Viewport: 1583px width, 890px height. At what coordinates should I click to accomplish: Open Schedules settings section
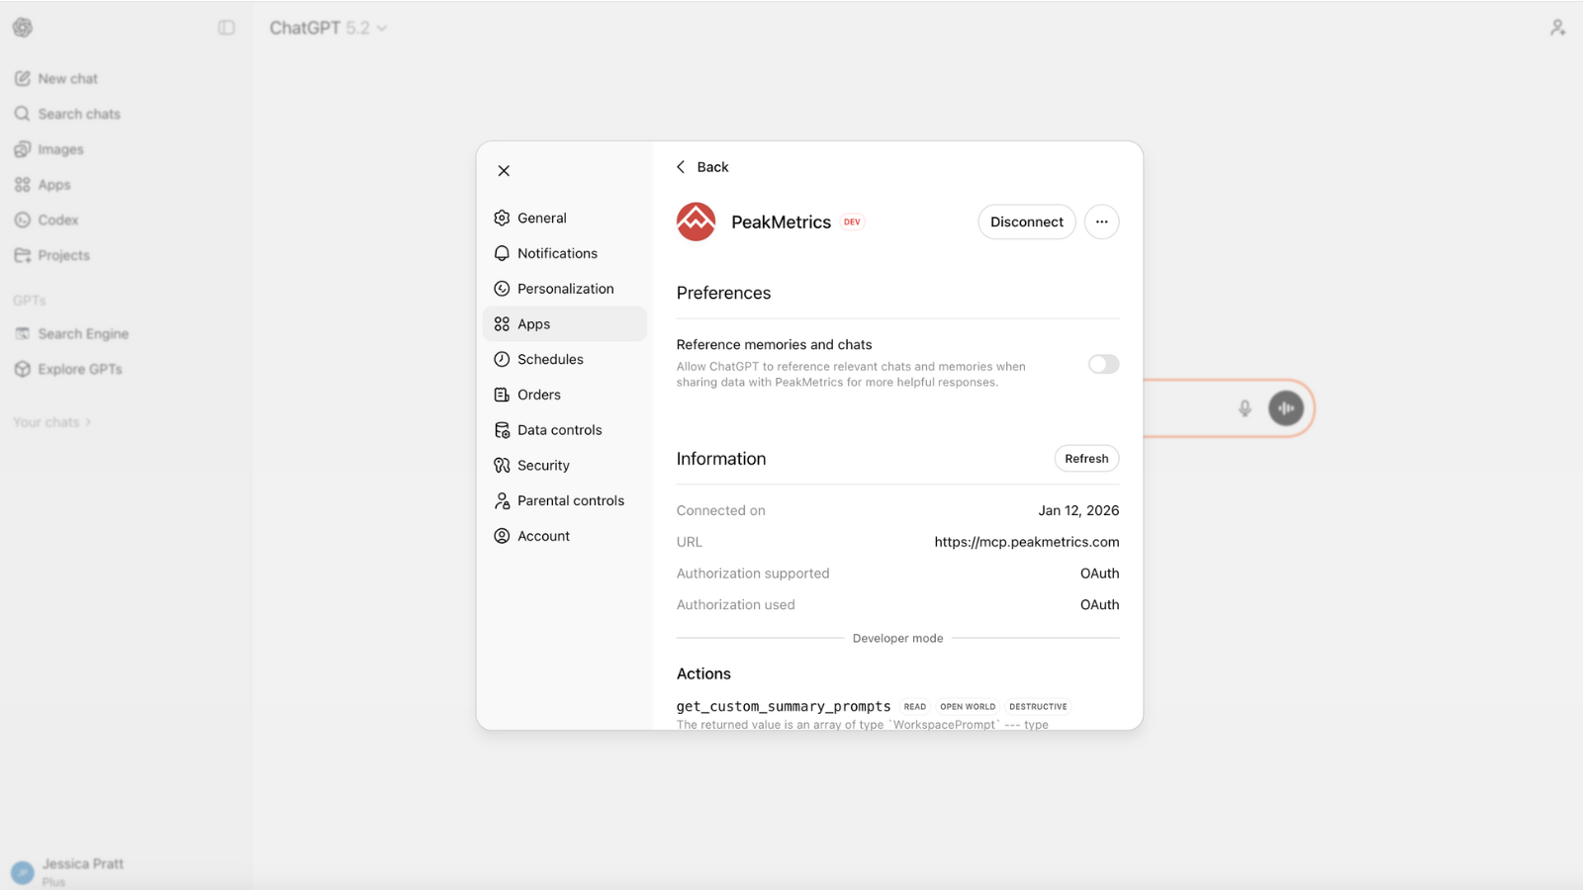click(x=550, y=359)
